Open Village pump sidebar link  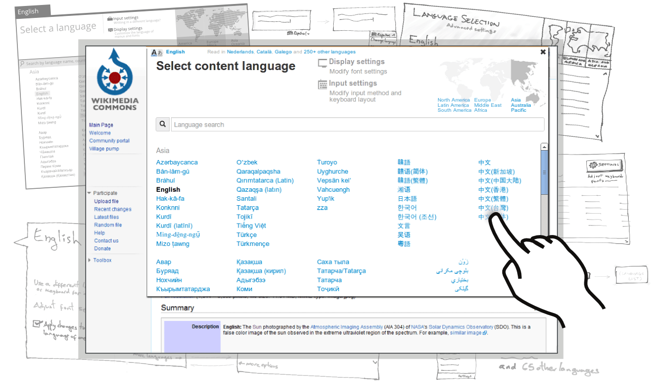(x=104, y=149)
